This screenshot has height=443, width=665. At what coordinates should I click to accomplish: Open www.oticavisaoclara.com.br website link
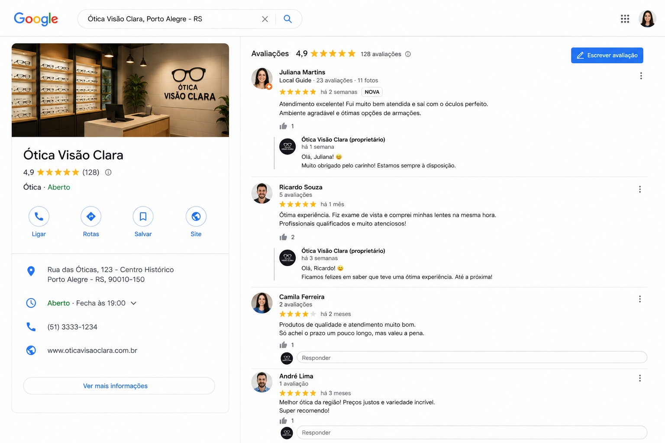tap(92, 350)
